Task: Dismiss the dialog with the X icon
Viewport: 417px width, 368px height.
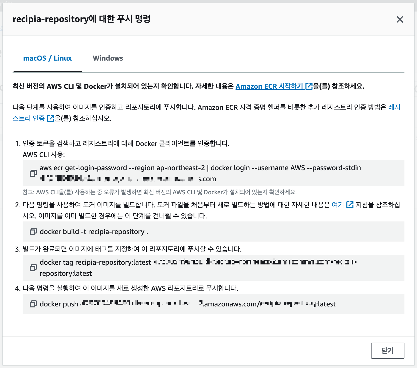Action: pyautogui.click(x=400, y=19)
